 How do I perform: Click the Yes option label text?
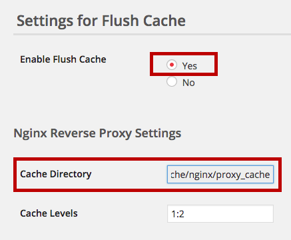coord(190,66)
